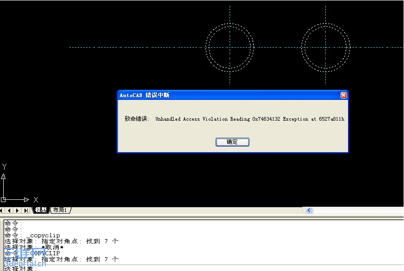Click the '_copyclip' command history line
The width and height of the screenshot is (404, 271).
pos(32,235)
